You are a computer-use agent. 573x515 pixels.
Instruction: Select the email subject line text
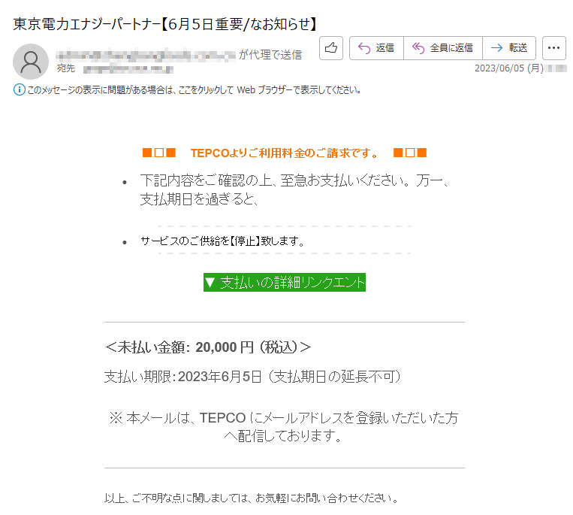pyautogui.click(x=164, y=24)
